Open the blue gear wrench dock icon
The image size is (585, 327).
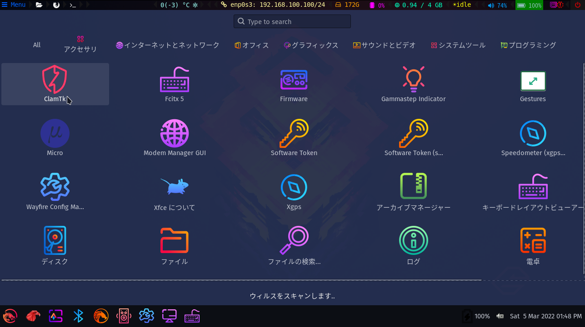(x=147, y=316)
